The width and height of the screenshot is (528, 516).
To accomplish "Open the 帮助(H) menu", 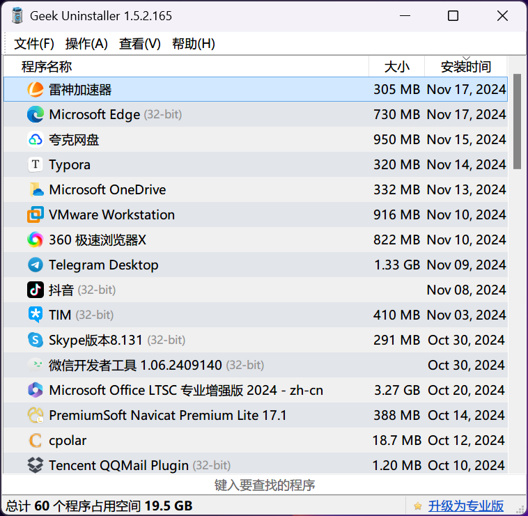I will 194,44.
